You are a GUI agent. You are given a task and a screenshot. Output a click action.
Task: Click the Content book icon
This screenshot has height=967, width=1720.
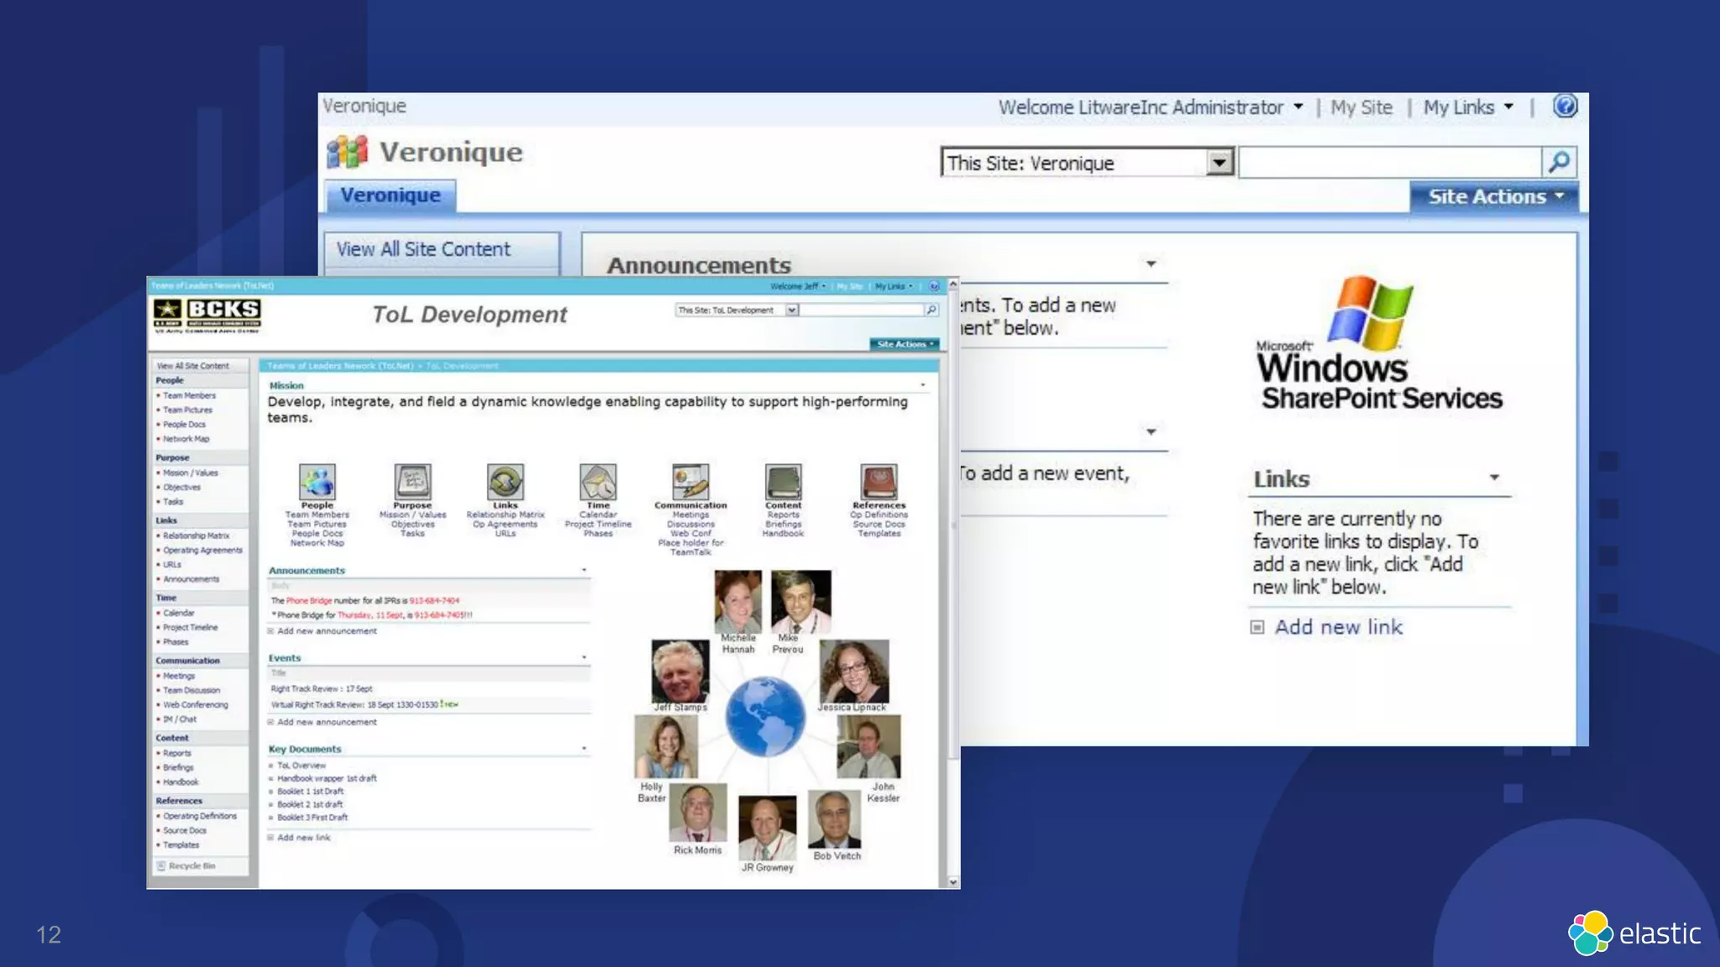click(x=783, y=481)
